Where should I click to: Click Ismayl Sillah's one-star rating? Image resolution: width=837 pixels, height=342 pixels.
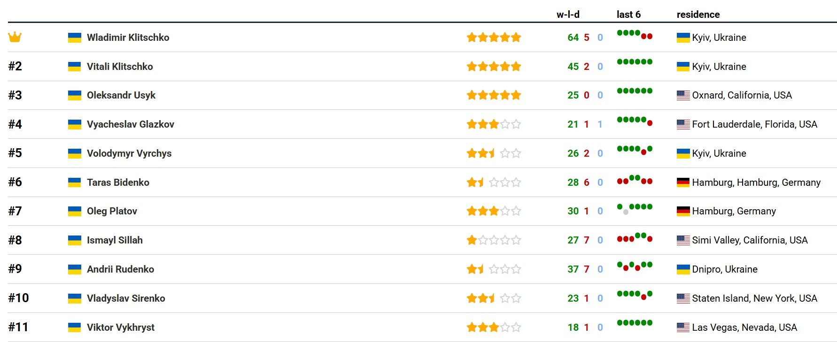point(494,240)
